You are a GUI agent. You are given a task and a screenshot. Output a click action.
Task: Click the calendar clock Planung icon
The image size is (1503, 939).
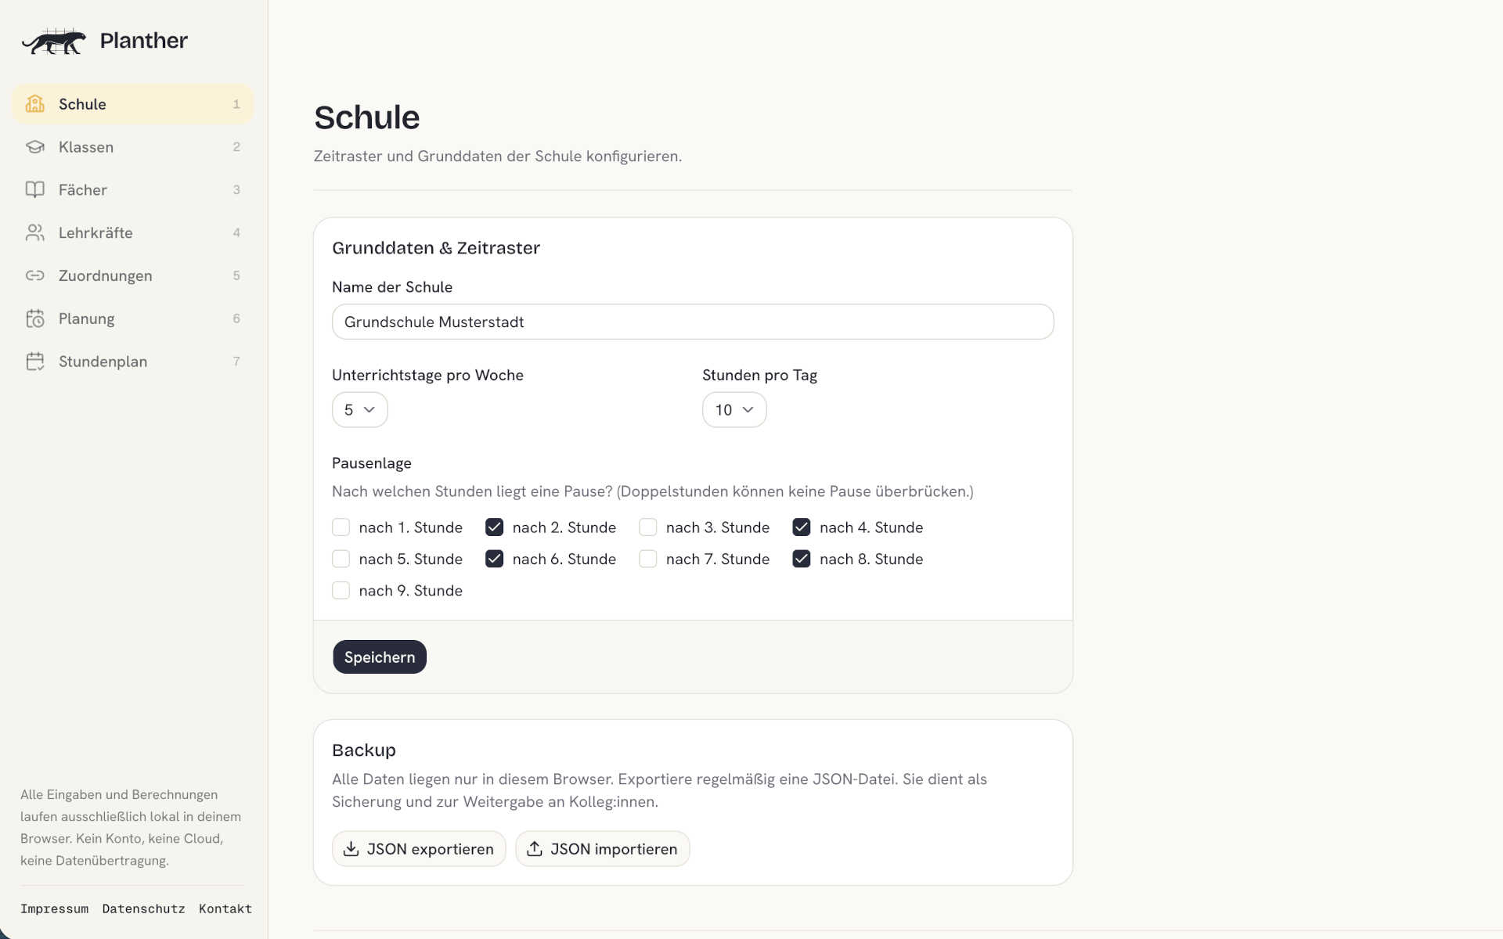point(35,318)
